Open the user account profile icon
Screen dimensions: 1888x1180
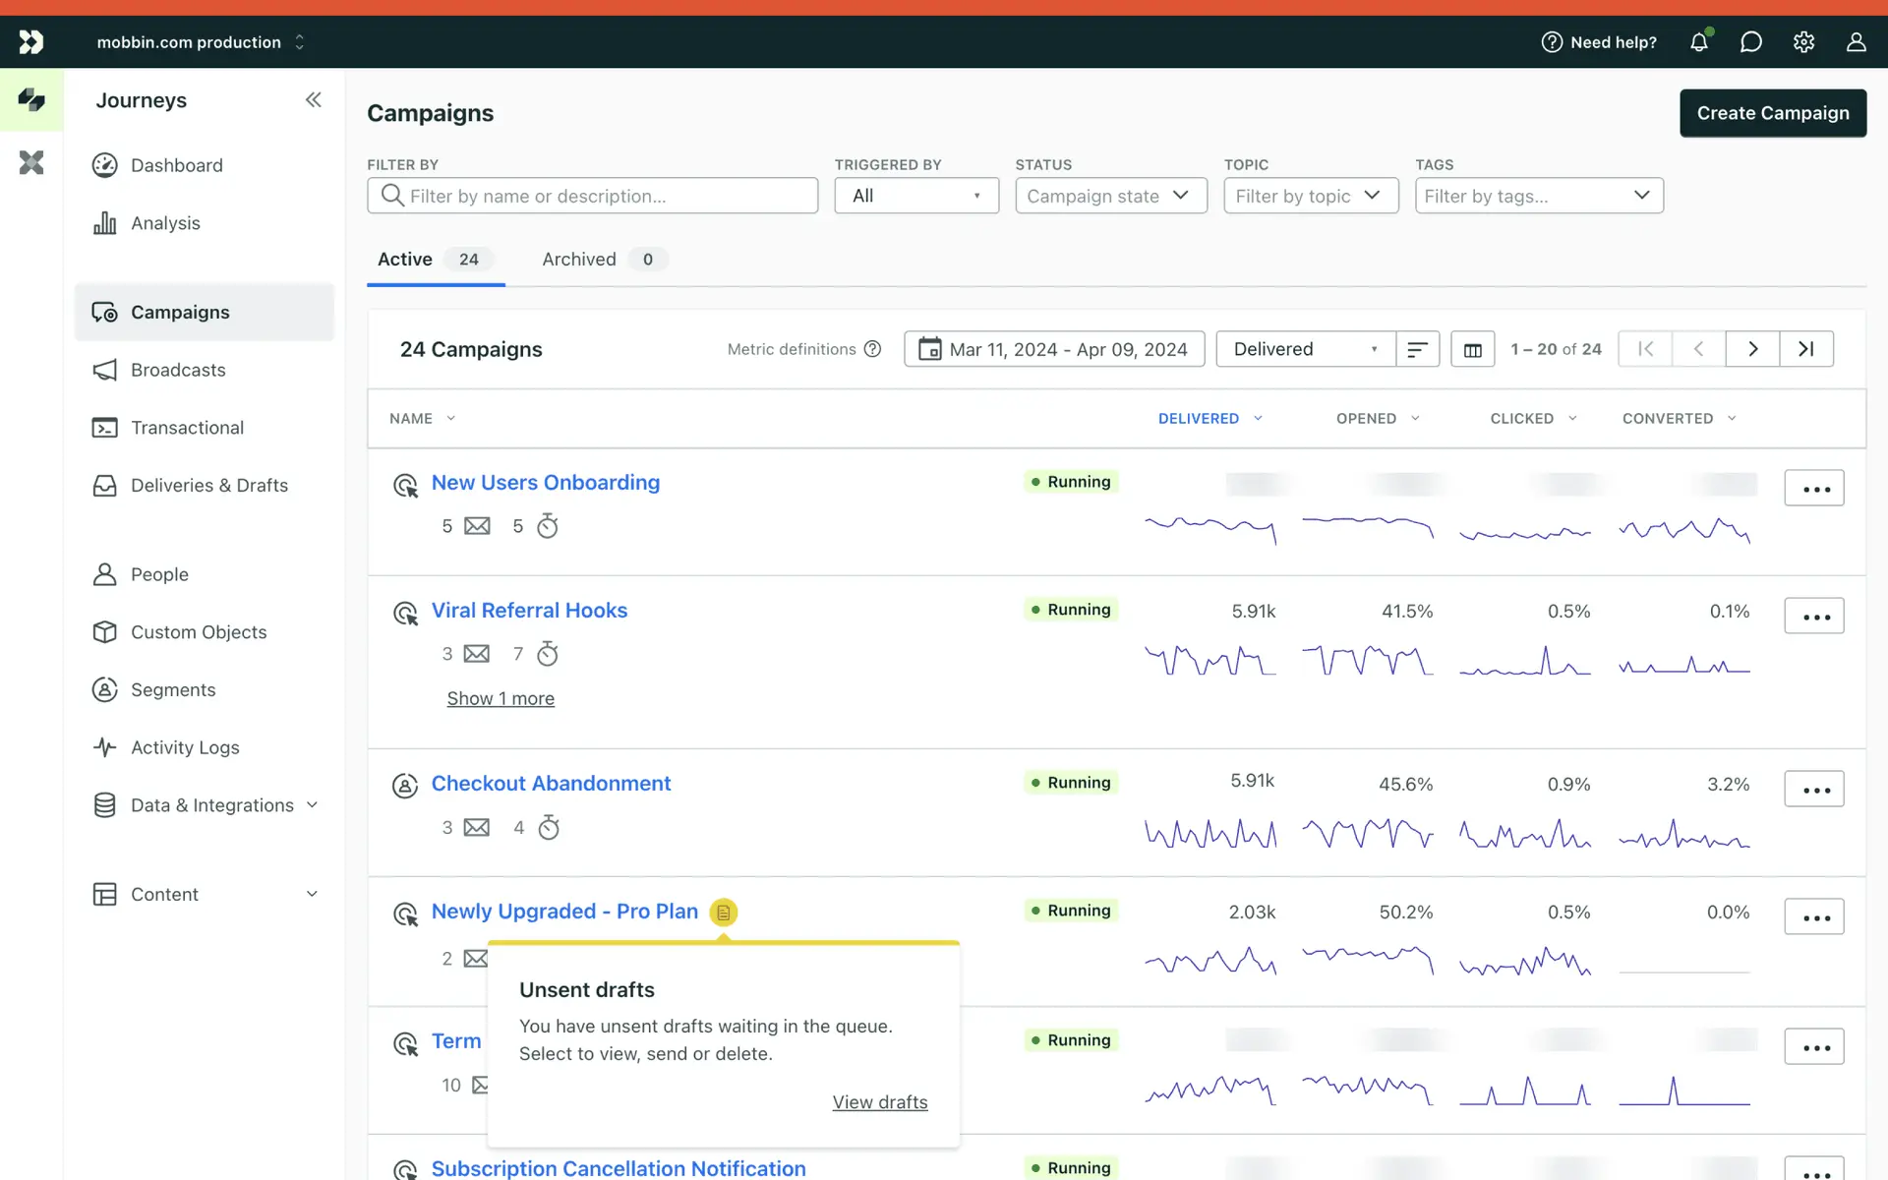1856,42
